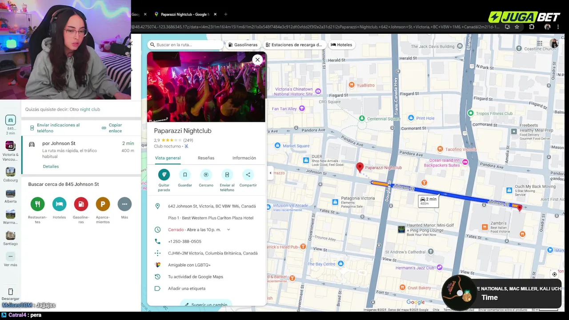Open Más nearby categories icon
Image resolution: width=569 pixels, height=320 pixels.
click(124, 204)
